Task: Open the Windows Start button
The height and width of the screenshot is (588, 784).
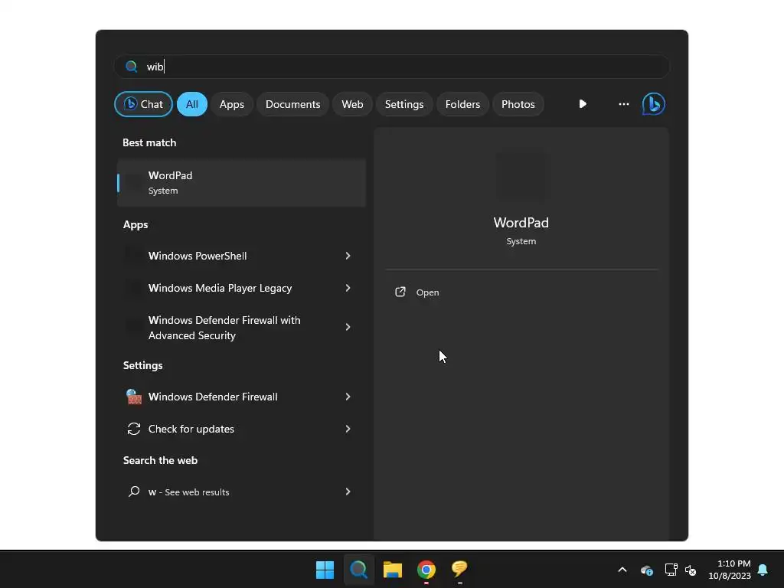Action: (325, 570)
